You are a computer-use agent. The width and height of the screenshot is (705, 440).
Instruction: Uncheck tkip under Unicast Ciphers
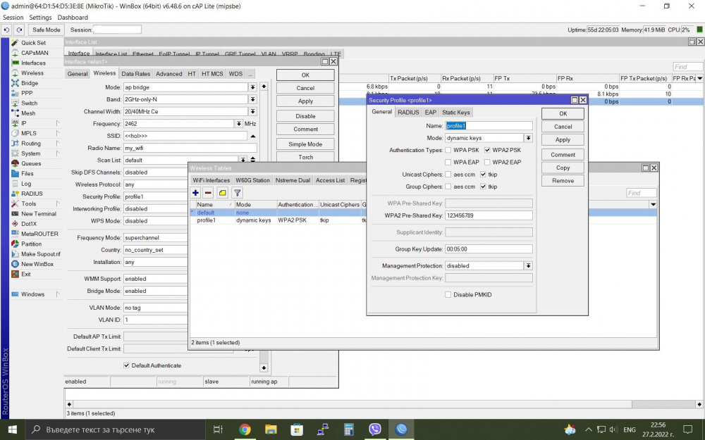tap(483, 175)
